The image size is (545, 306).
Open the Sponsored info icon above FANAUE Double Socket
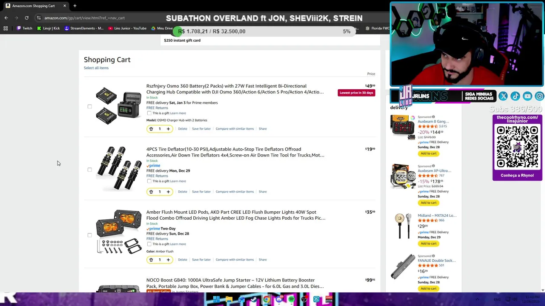point(433,256)
